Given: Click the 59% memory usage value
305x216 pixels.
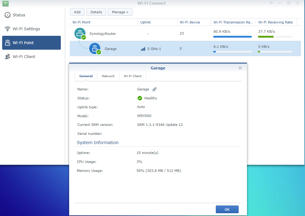Looking at the screenshot, I should [159, 171].
